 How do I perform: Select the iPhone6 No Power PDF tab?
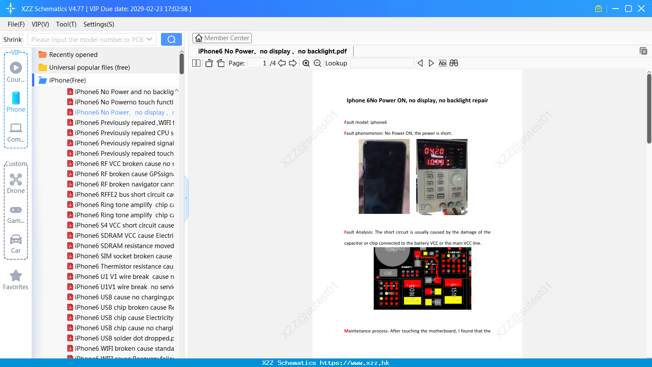(x=272, y=51)
